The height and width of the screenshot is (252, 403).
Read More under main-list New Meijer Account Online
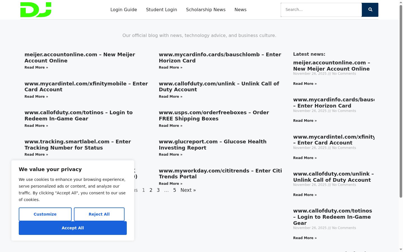36,67
